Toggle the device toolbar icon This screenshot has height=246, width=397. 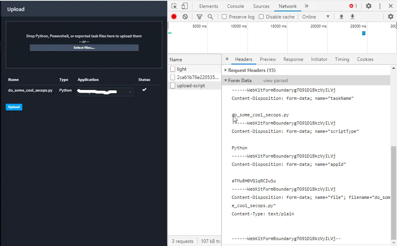(185, 6)
